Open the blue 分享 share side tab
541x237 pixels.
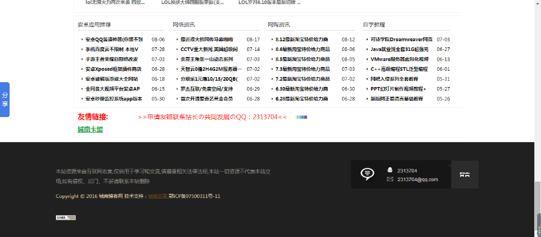point(4,100)
